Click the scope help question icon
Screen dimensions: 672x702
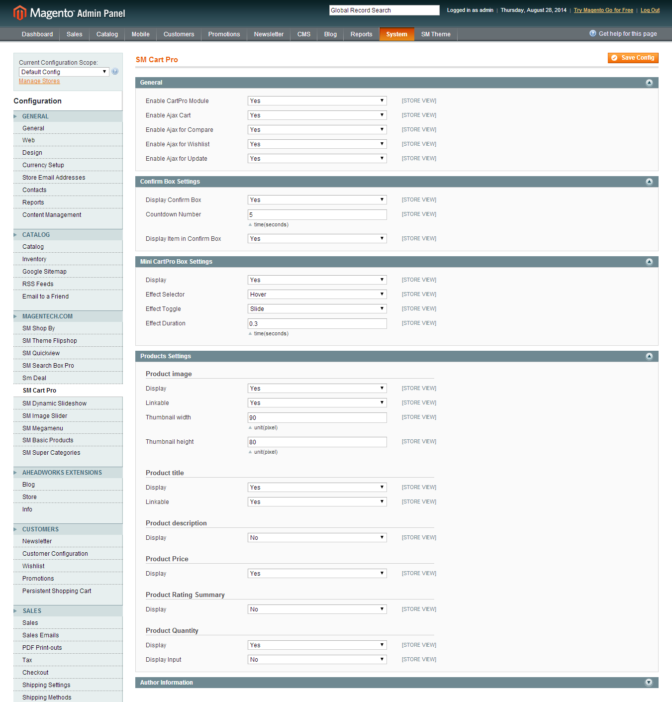click(115, 72)
